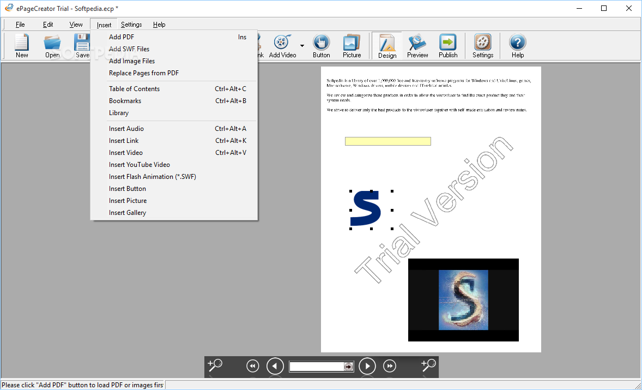Click the New document toolbar icon
Viewport: 642px width, 390px height.
pyautogui.click(x=22, y=46)
